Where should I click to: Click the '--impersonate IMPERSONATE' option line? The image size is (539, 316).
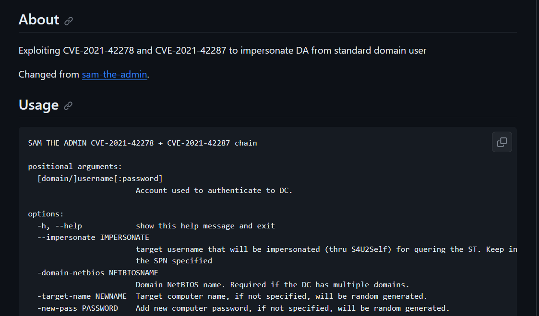pos(93,237)
